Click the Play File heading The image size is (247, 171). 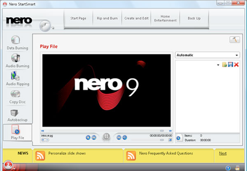coord(49,46)
